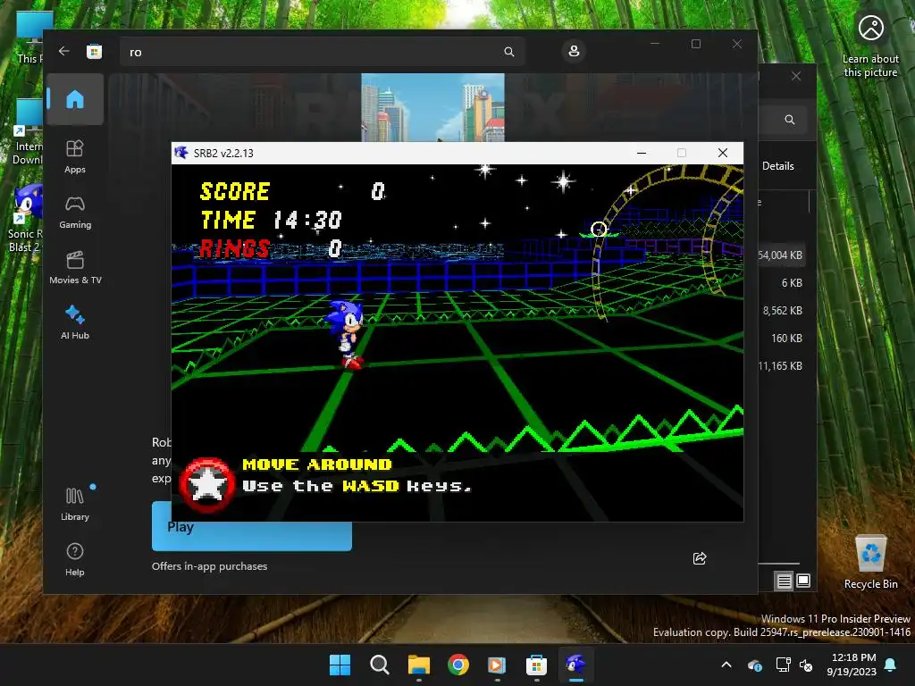
Task: Open the Windows Start menu
Action: [340, 665]
